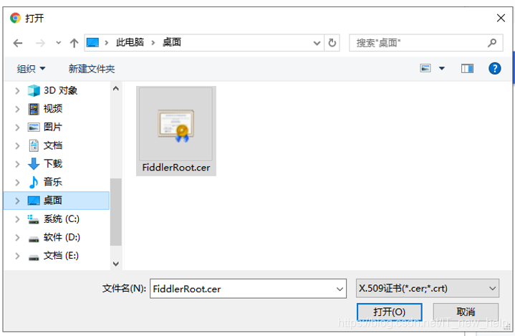Screen dimensions: 515x336
Task: Go up one folder level
Action: 74,43
